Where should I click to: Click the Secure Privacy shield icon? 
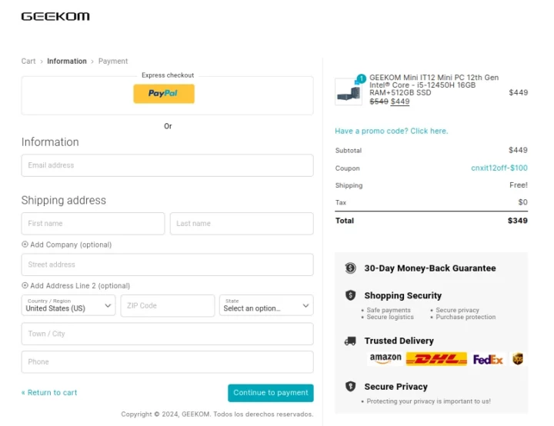point(351,387)
